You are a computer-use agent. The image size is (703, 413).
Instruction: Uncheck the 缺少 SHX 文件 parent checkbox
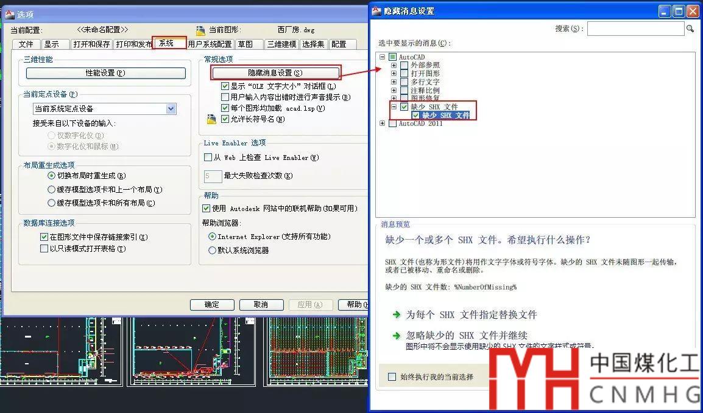tap(404, 106)
